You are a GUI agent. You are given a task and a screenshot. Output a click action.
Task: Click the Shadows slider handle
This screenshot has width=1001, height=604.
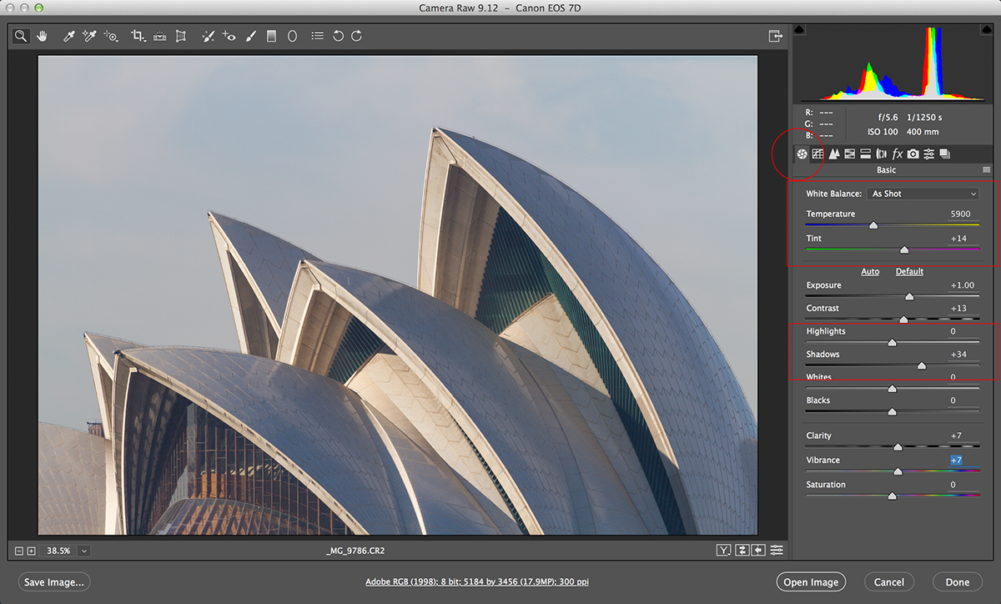(x=922, y=365)
